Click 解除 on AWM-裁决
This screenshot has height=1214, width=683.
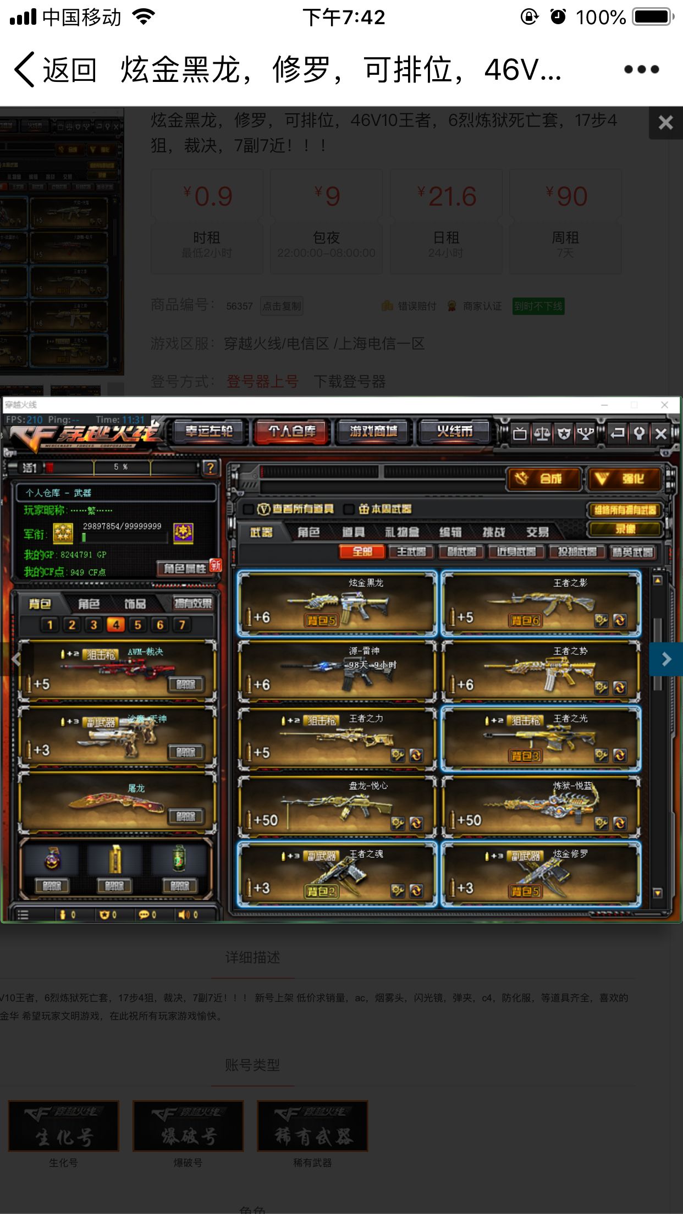point(186,685)
